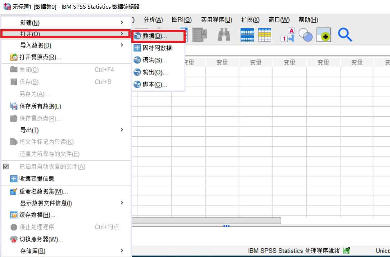Select 保存所有数据(L) menu entry
The height and width of the screenshot is (257, 390).
(x=66, y=106)
